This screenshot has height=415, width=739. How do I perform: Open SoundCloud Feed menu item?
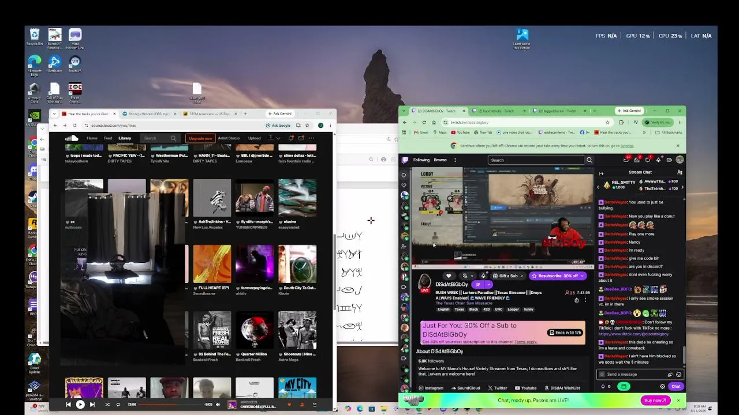pos(108,138)
